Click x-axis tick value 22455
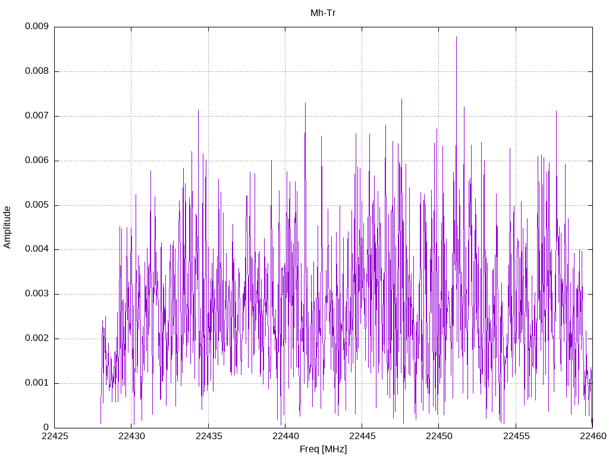 [x=516, y=436]
